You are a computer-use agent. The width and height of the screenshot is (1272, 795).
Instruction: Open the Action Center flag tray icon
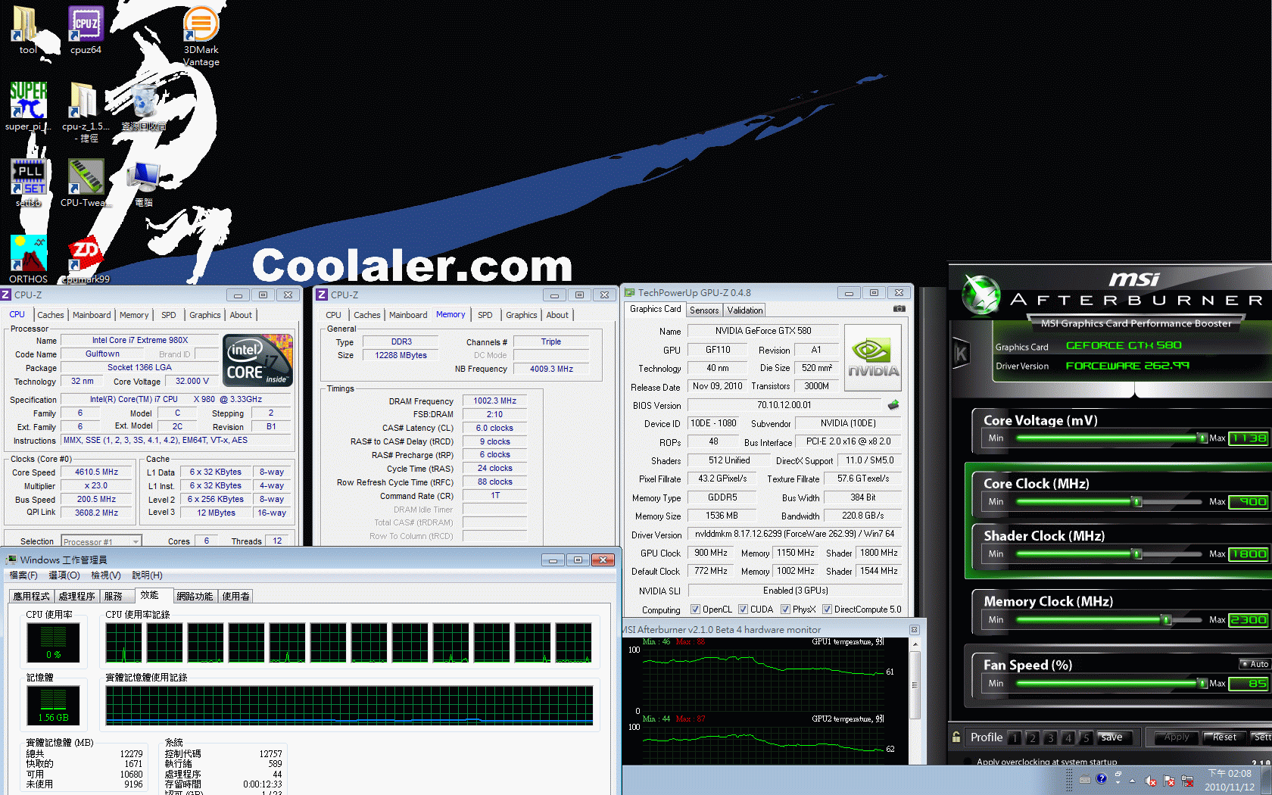pos(1169,781)
